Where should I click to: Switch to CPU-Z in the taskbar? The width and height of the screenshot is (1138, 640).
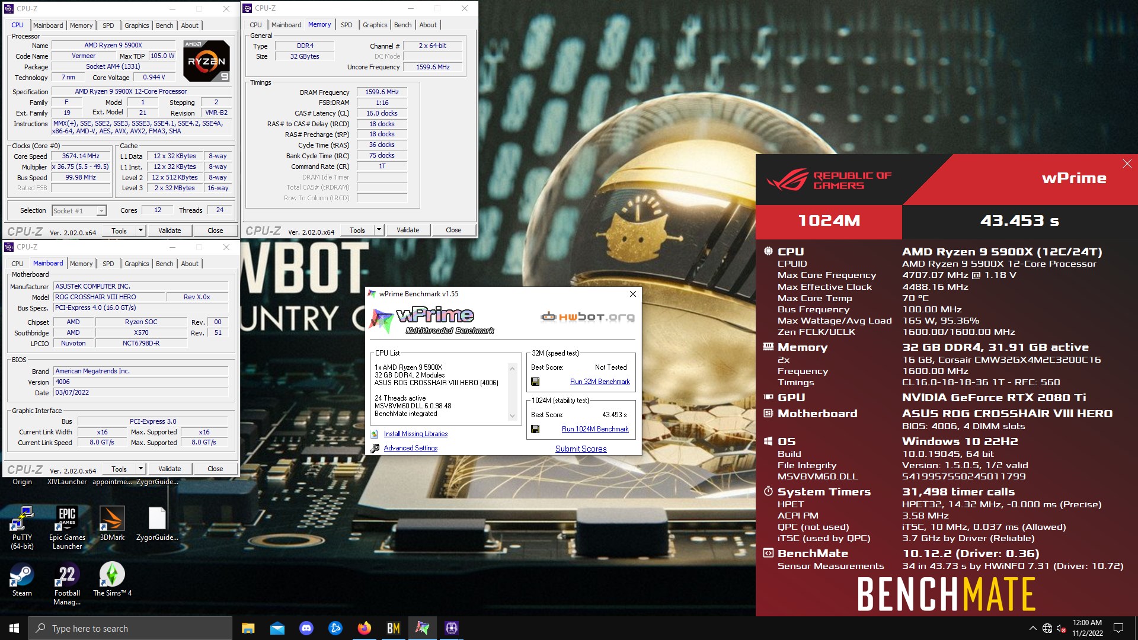pos(452,628)
